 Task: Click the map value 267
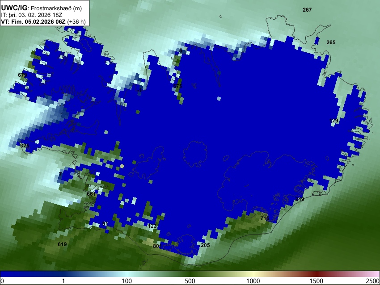tap(307, 10)
